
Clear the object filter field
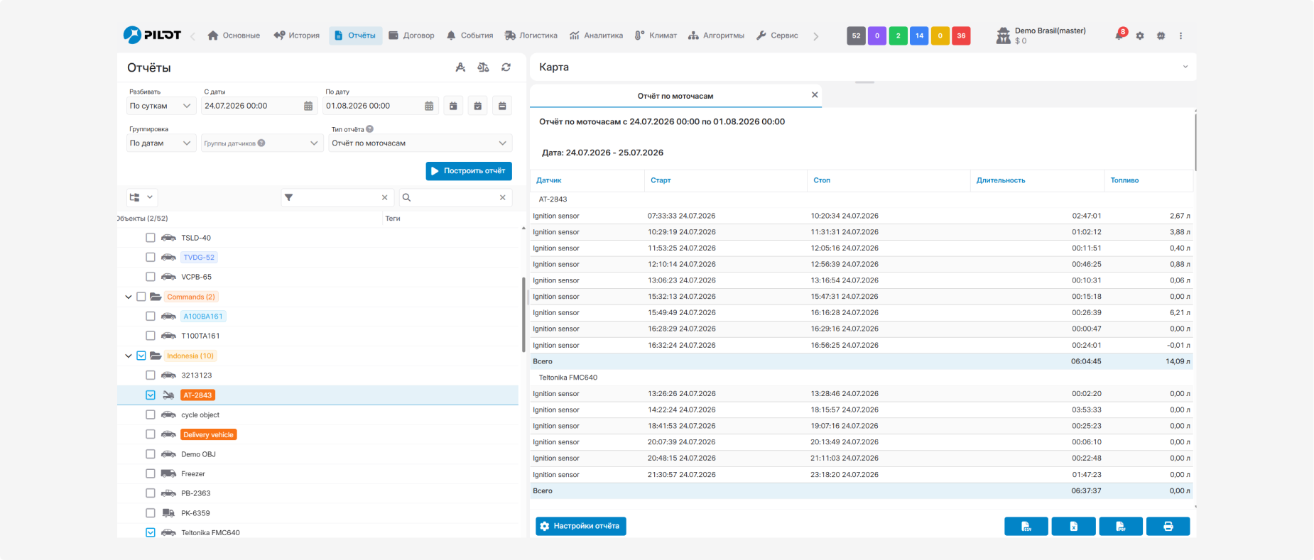[x=384, y=197]
